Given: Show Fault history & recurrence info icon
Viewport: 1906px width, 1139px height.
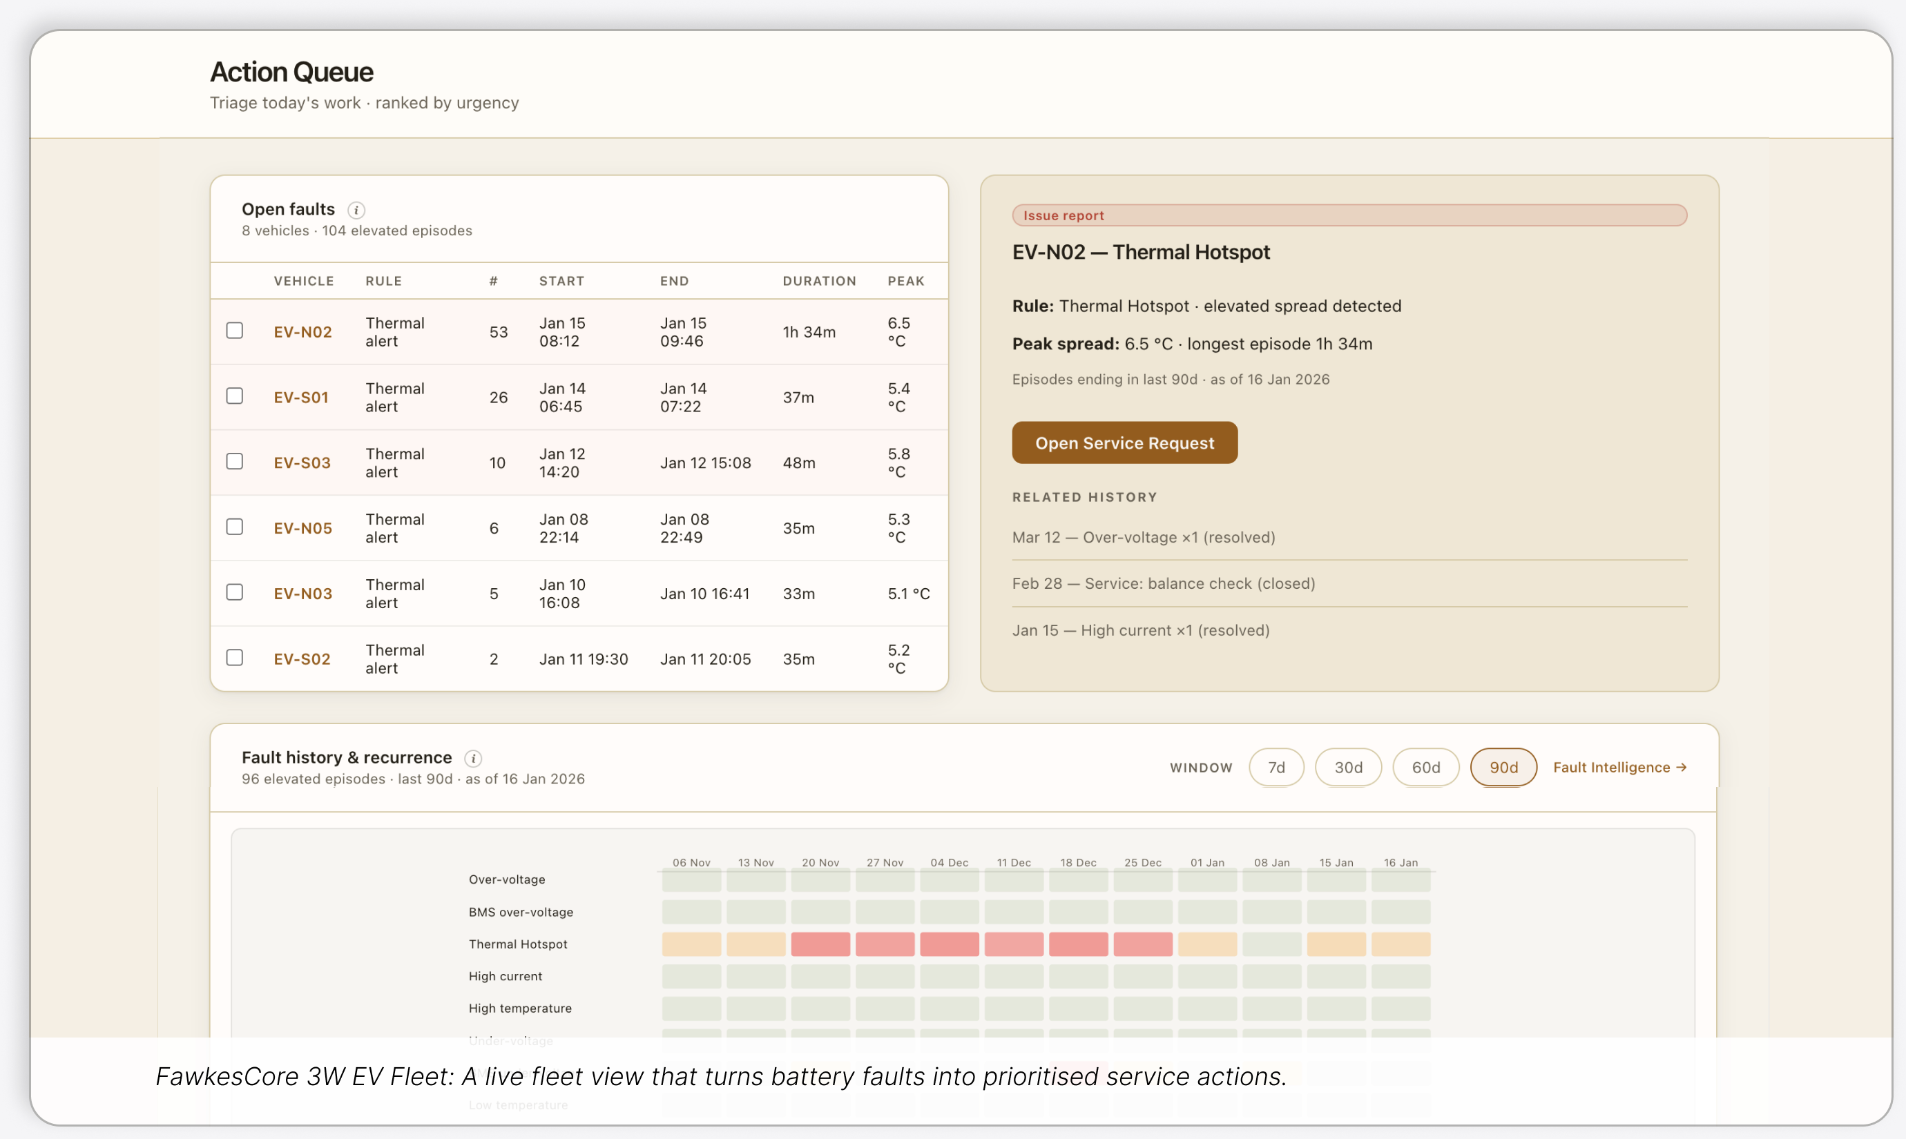Looking at the screenshot, I should [474, 759].
